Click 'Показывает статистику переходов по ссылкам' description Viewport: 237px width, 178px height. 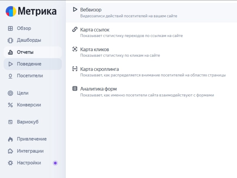click(131, 36)
